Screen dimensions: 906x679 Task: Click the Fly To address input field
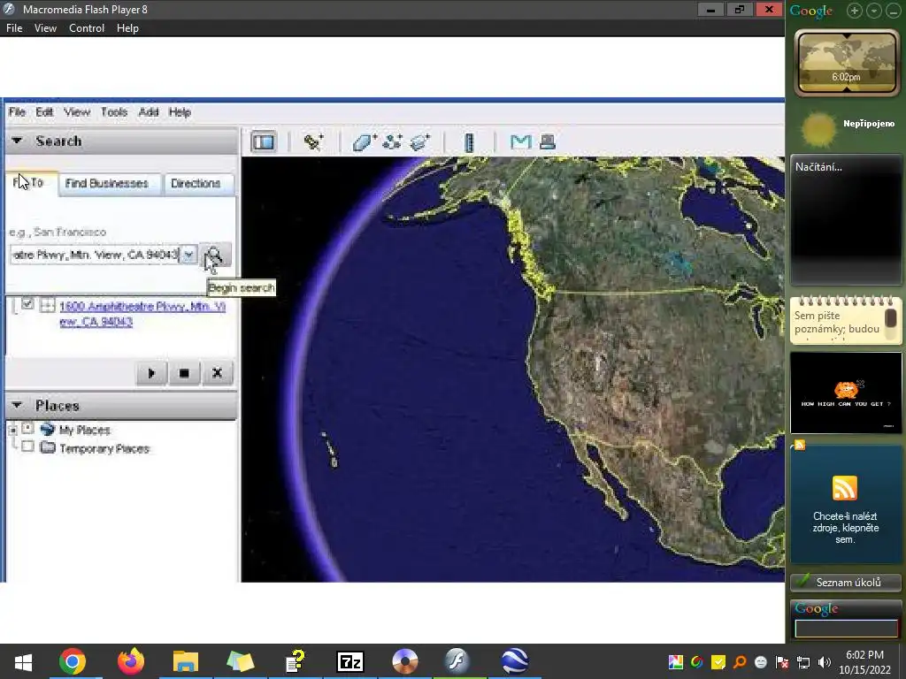tap(96, 255)
